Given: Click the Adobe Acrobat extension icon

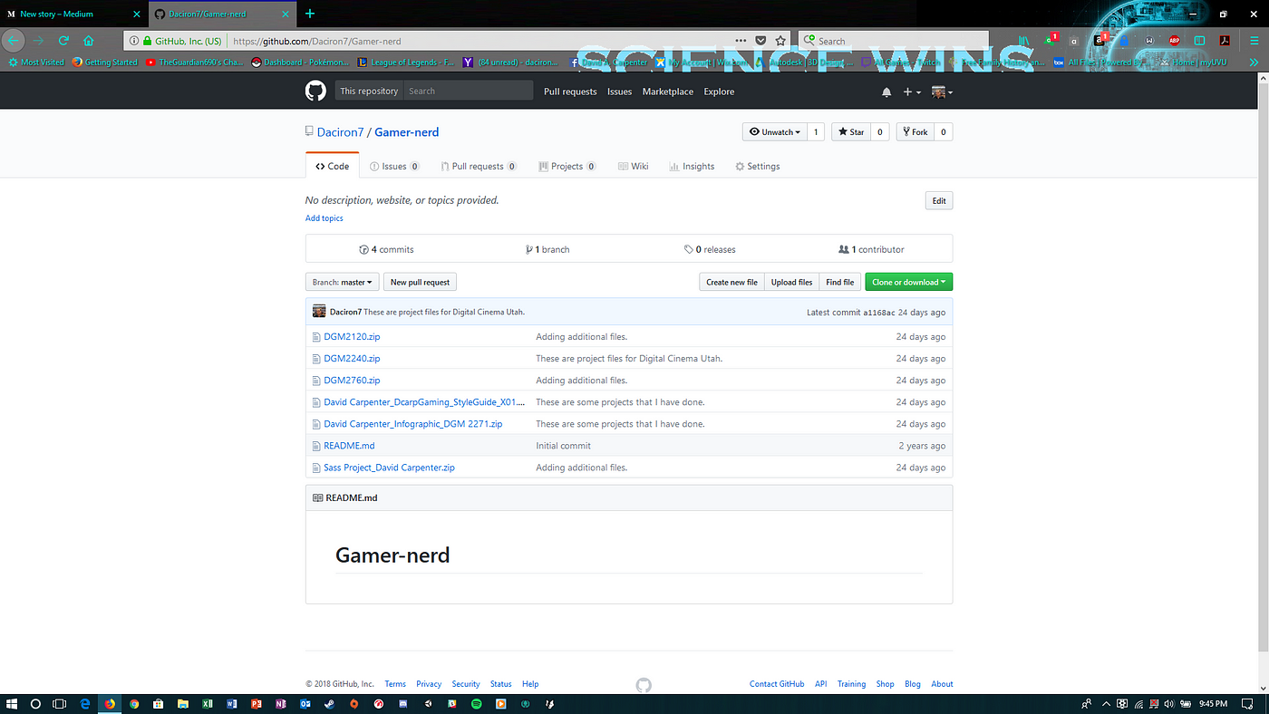Looking at the screenshot, I should tap(1225, 41).
